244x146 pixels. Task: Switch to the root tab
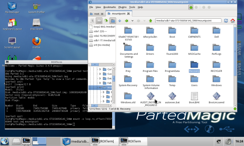pos(97,14)
